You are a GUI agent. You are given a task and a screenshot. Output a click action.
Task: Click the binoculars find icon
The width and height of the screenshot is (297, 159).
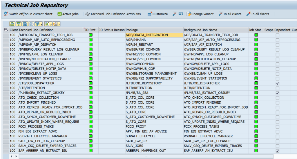coord(25,24)
